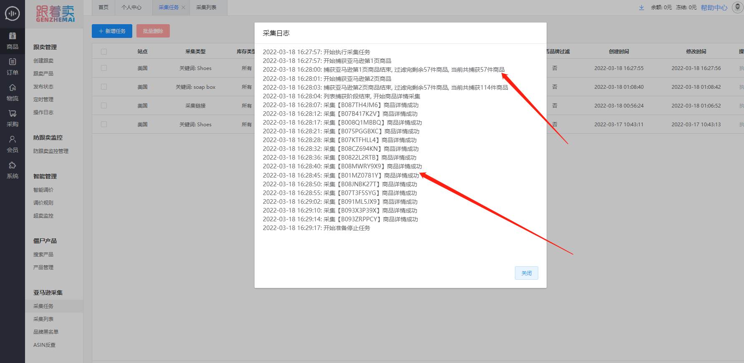744x363 pixels.
Task: Open ASIN反查 in sidebar
Action: [x=44, y=345]
